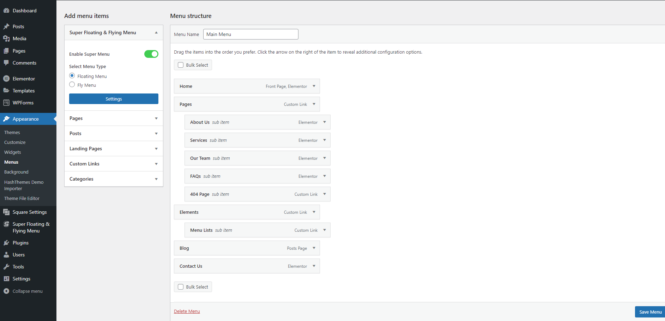Select the Fly Menu radio option
Viewport: 665px width, 321px height.
(72, 84)
